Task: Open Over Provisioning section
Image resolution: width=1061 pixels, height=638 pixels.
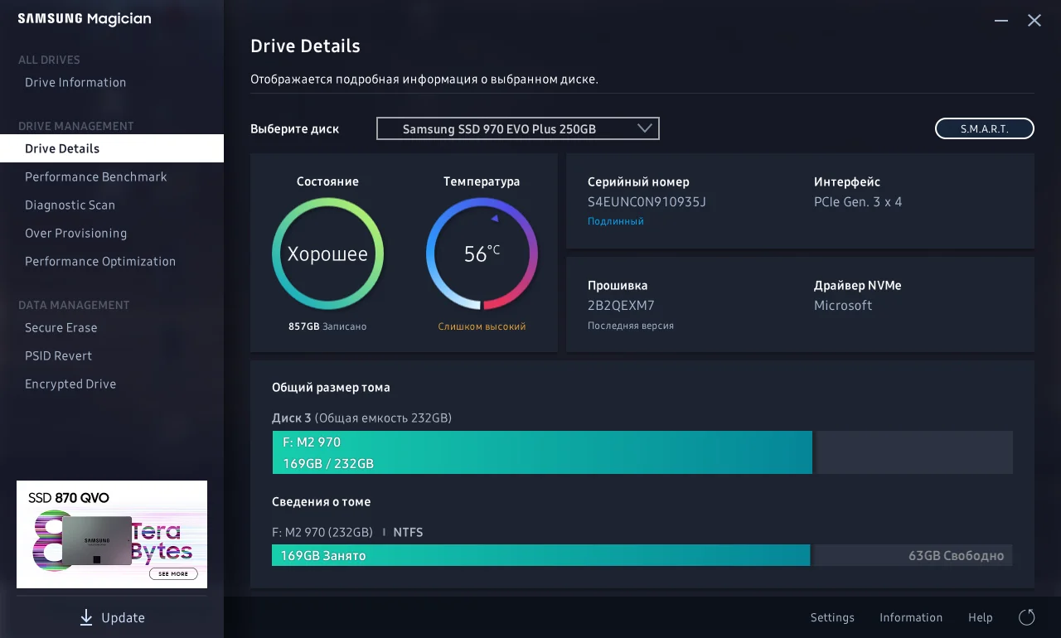Action: pyautogui.click(x=75, y=233)
